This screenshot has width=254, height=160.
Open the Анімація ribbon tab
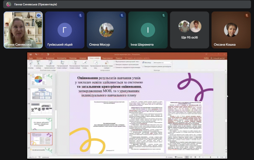point(83,58)
